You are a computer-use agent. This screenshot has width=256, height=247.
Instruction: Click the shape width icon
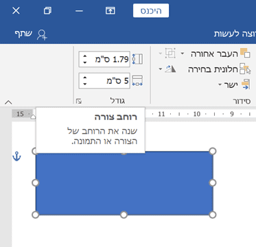click(137, 81)
